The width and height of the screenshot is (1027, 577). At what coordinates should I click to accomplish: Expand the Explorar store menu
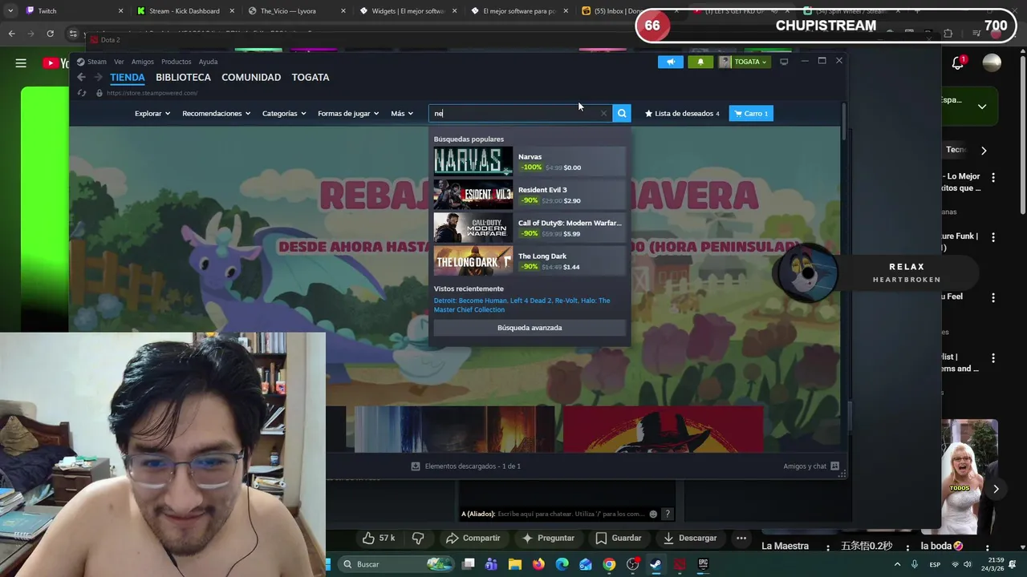click(152, 113)
